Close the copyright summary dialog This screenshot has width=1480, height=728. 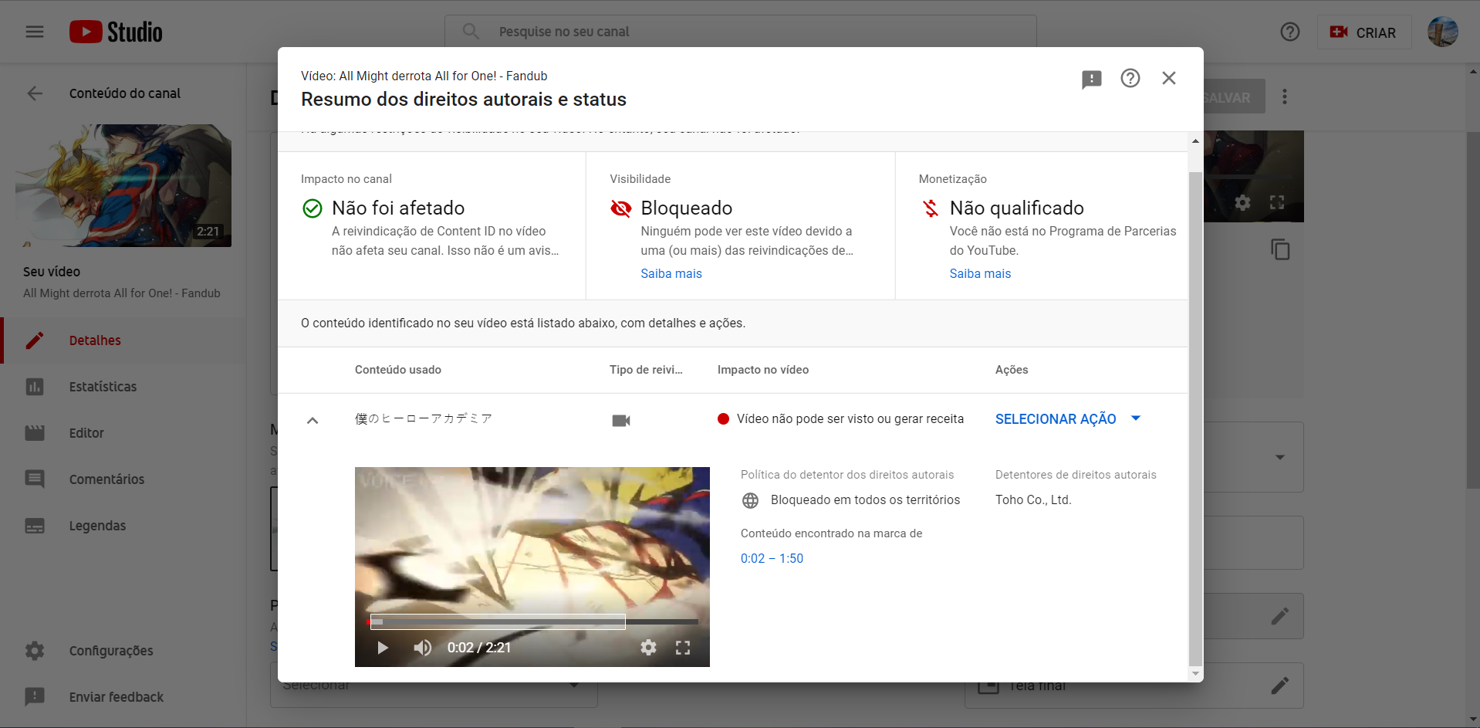pyautogui.click(x=1168, y=78)
